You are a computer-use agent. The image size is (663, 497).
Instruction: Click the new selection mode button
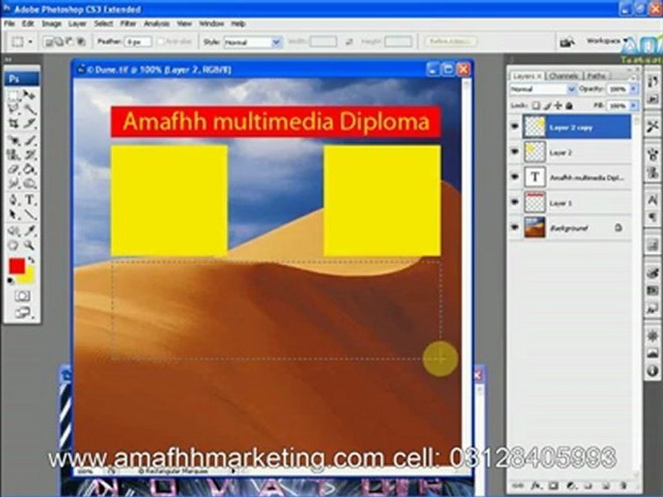coord(48,42)
